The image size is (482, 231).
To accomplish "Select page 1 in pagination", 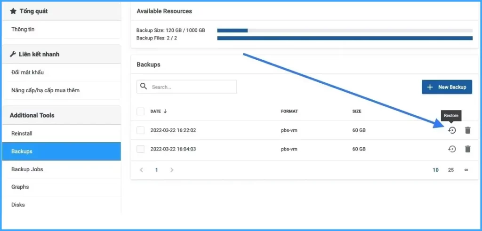I will click(x=156, y=170).
